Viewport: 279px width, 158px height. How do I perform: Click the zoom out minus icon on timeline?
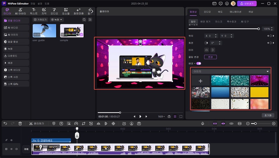248,124
